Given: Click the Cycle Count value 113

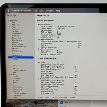Looking at the screenshot, I should [58, 51].
